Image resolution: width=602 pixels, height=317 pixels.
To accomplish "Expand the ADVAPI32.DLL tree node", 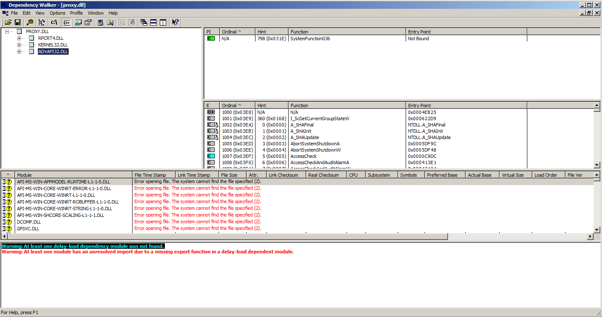I will click(19, 52).
